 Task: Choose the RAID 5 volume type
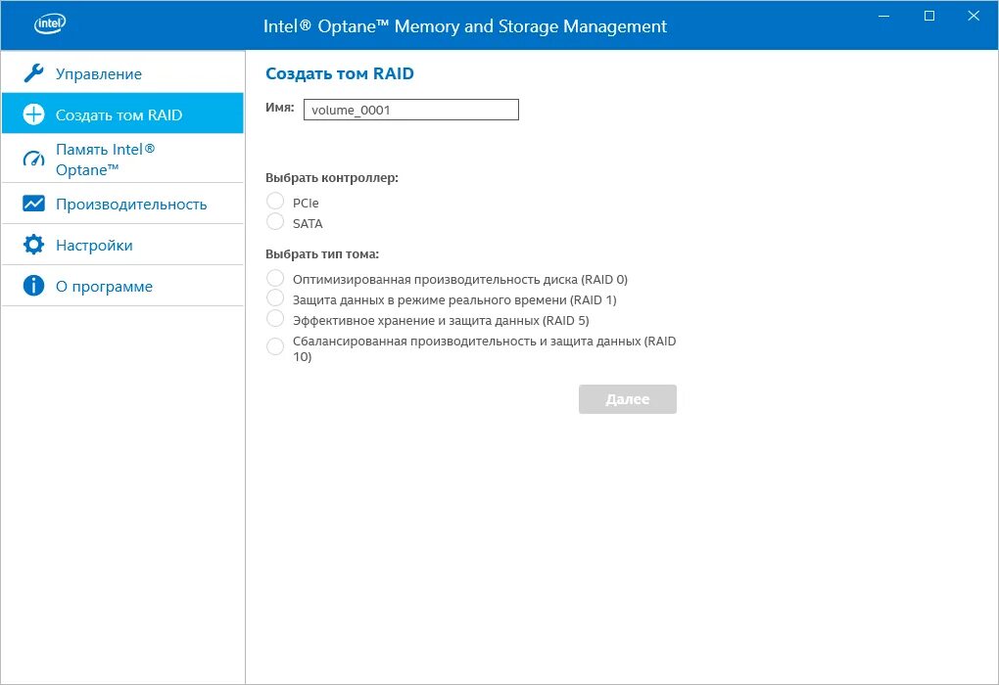(275, 319)
